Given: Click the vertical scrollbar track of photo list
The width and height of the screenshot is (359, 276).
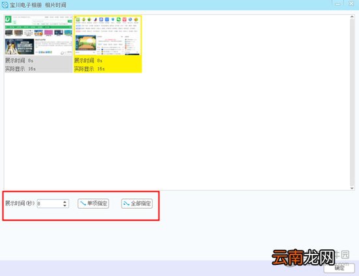Looking at the screenshot, I should point(352,103).
